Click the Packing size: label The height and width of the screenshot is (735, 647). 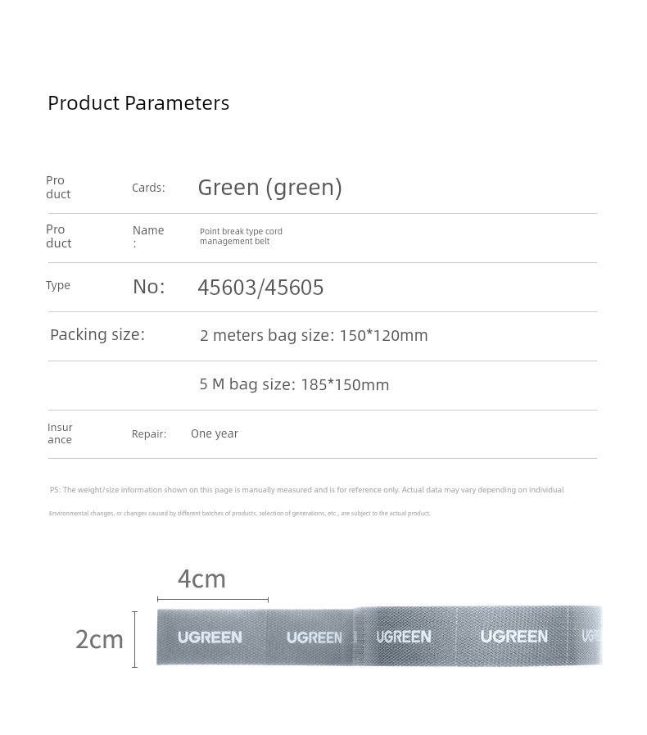[x=97, y=334]
